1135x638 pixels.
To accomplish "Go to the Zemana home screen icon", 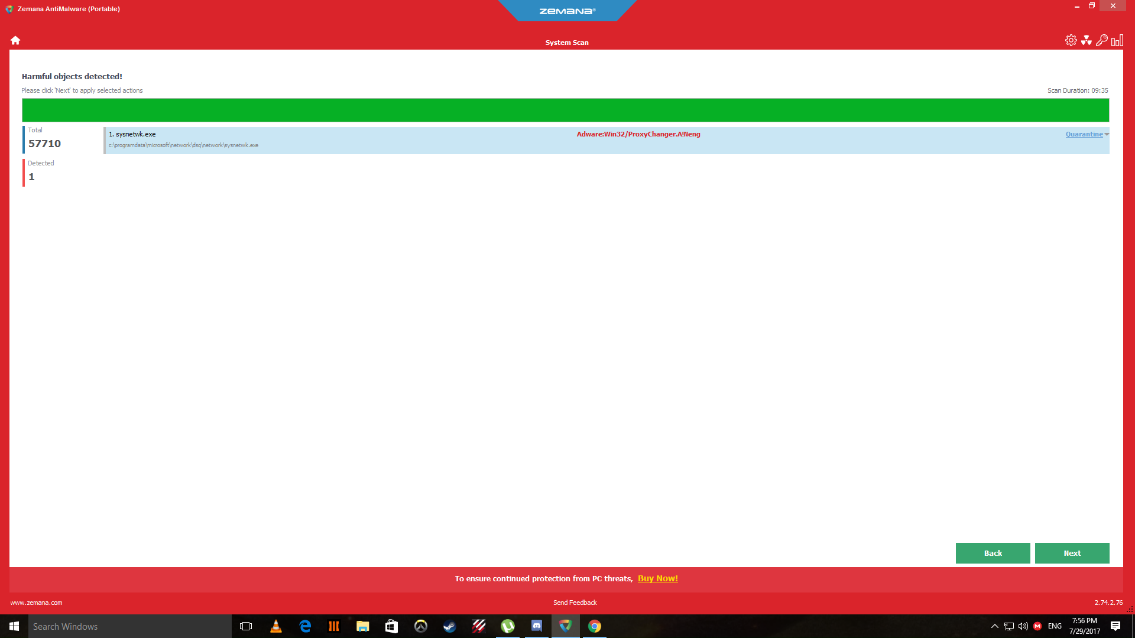I will tap(15, 40).
